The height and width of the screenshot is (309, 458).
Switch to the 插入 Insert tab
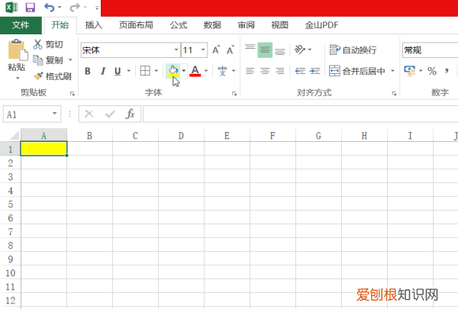pyautogui.click(x=94, y=25)
